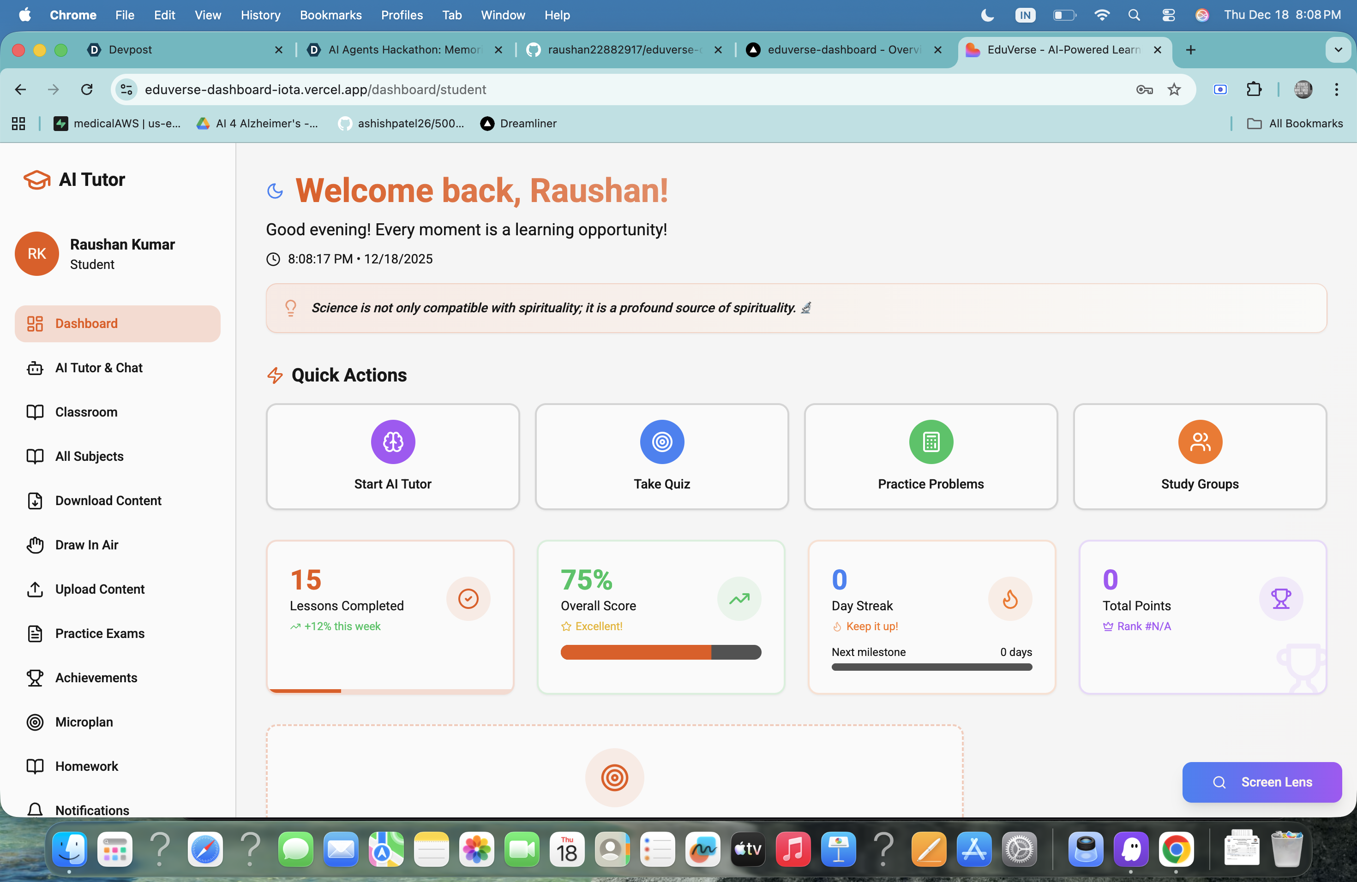This screenshot has height=882, width=1357.
Task: Open macOS Control Center toggles
Action: pyautogui.click(x=1168, y=15)
